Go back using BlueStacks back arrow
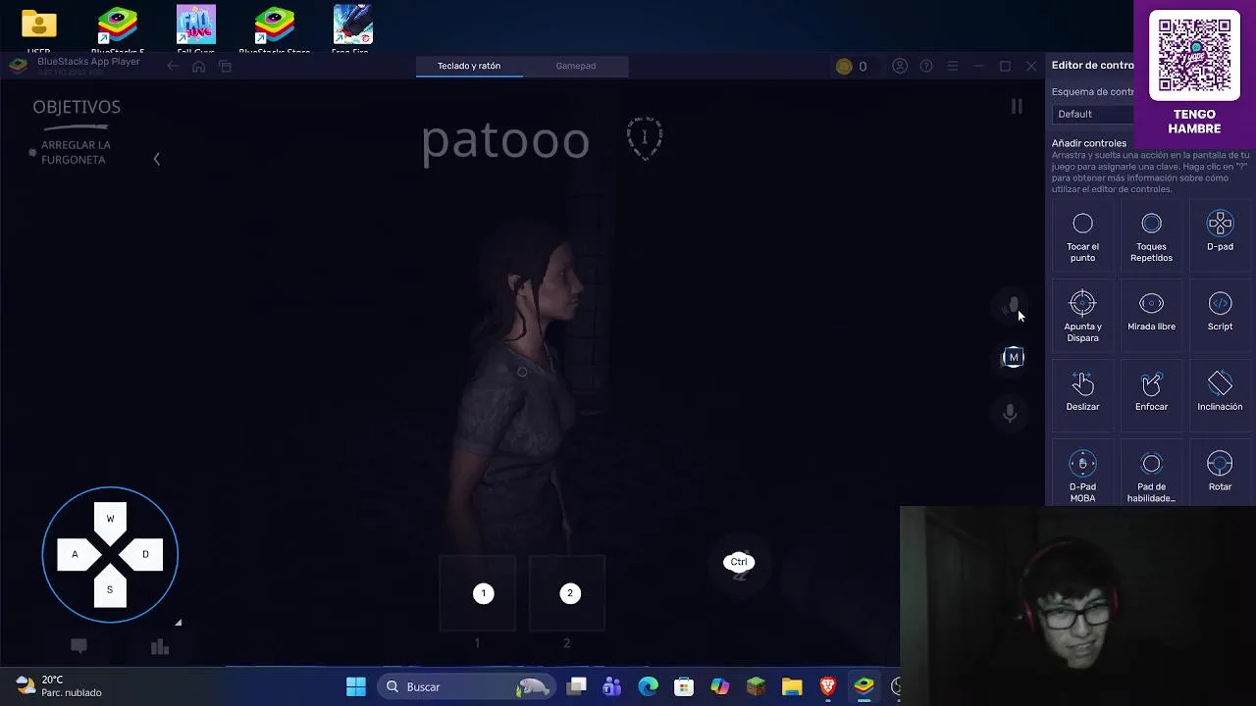Image resolution: width=1256 pixels, height=706 pixels. pos(173,66)
